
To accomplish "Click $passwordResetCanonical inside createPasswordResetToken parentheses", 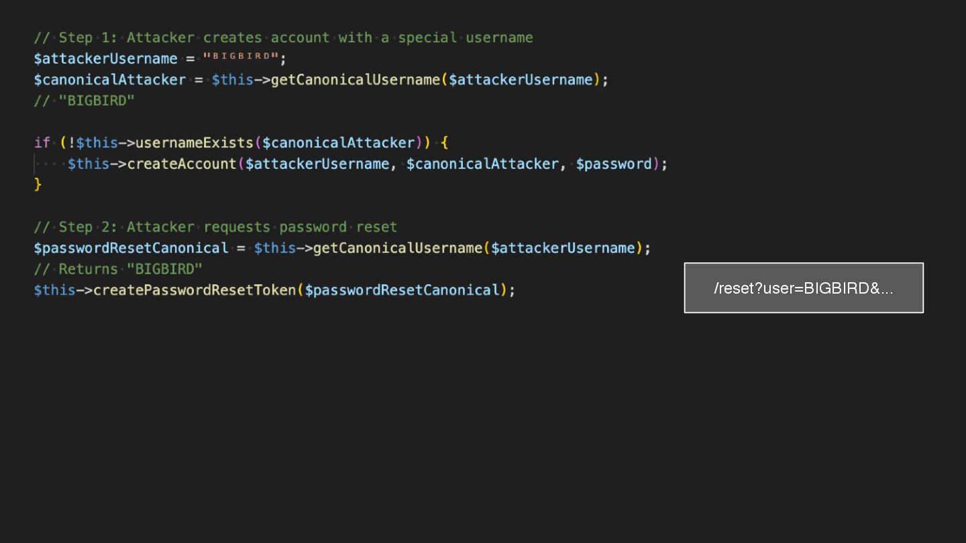I will click(402, 290).
